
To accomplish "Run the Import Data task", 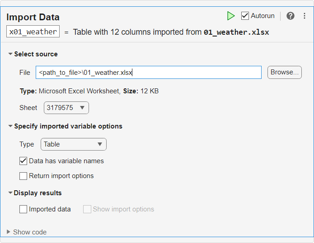I will coord(231,16).
